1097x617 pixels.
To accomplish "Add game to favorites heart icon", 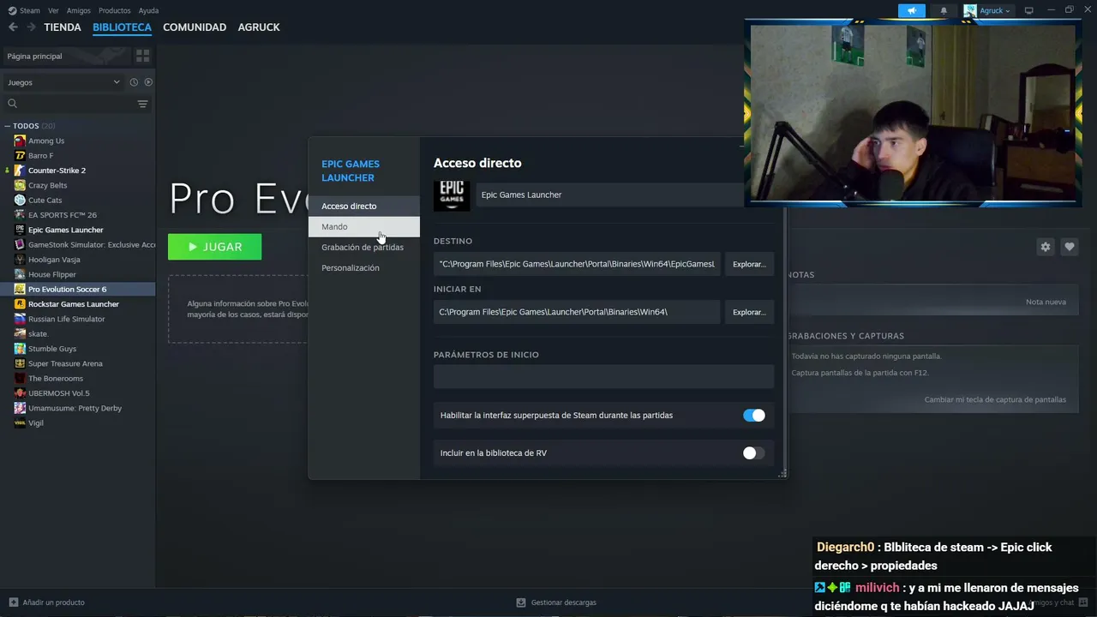I will pyautogui.click(x=1070, y=247).
